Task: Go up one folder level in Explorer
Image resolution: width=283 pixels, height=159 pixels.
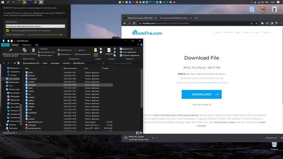Action: click(x=15, y=63)
